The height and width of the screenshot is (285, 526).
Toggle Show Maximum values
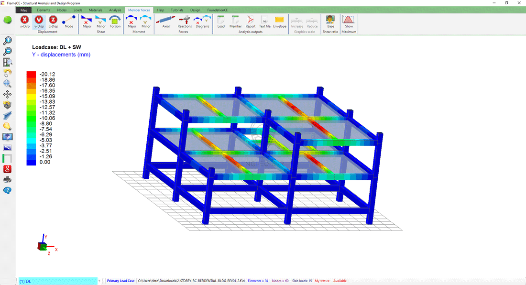click(x=349, y=21)
